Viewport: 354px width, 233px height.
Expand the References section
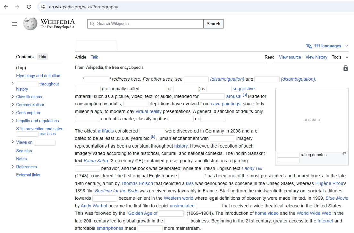13,167
